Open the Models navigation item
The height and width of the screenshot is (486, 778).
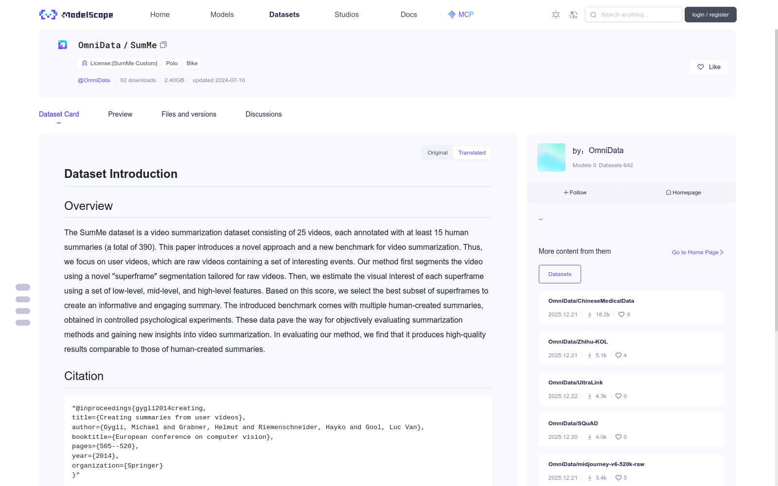coord(222,15)
